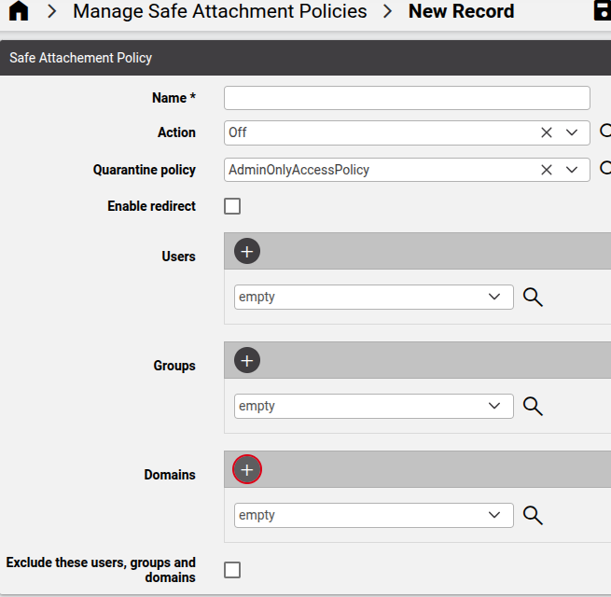Expand the Action dropdown

coord(572,132)
